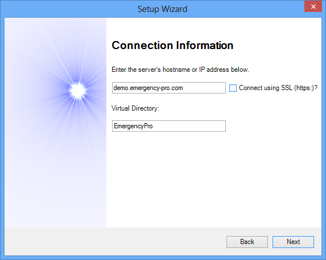Go to the next wizard step
Viewport: 326px width, 260px height.
(293, 242)
